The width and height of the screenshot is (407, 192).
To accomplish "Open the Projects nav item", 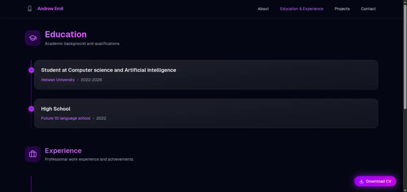I will (342, 9).
